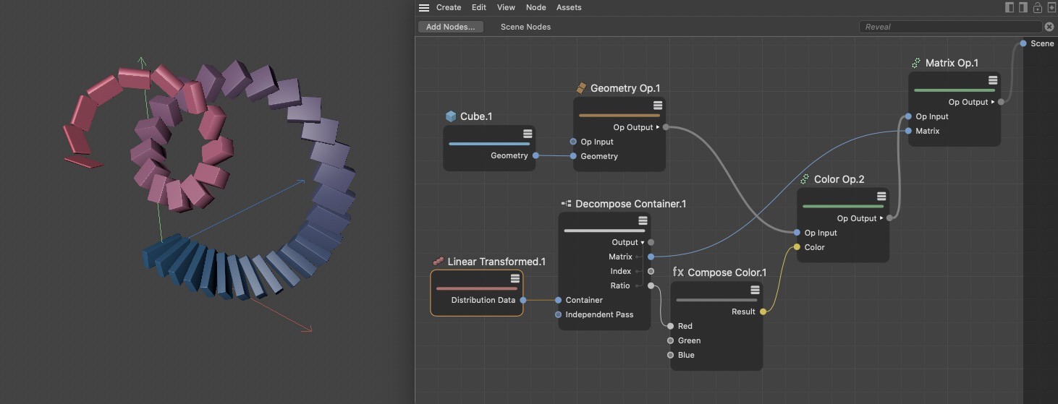
Task: Click Op Input port on Geometry Op.1
Action: pos(573,142)
